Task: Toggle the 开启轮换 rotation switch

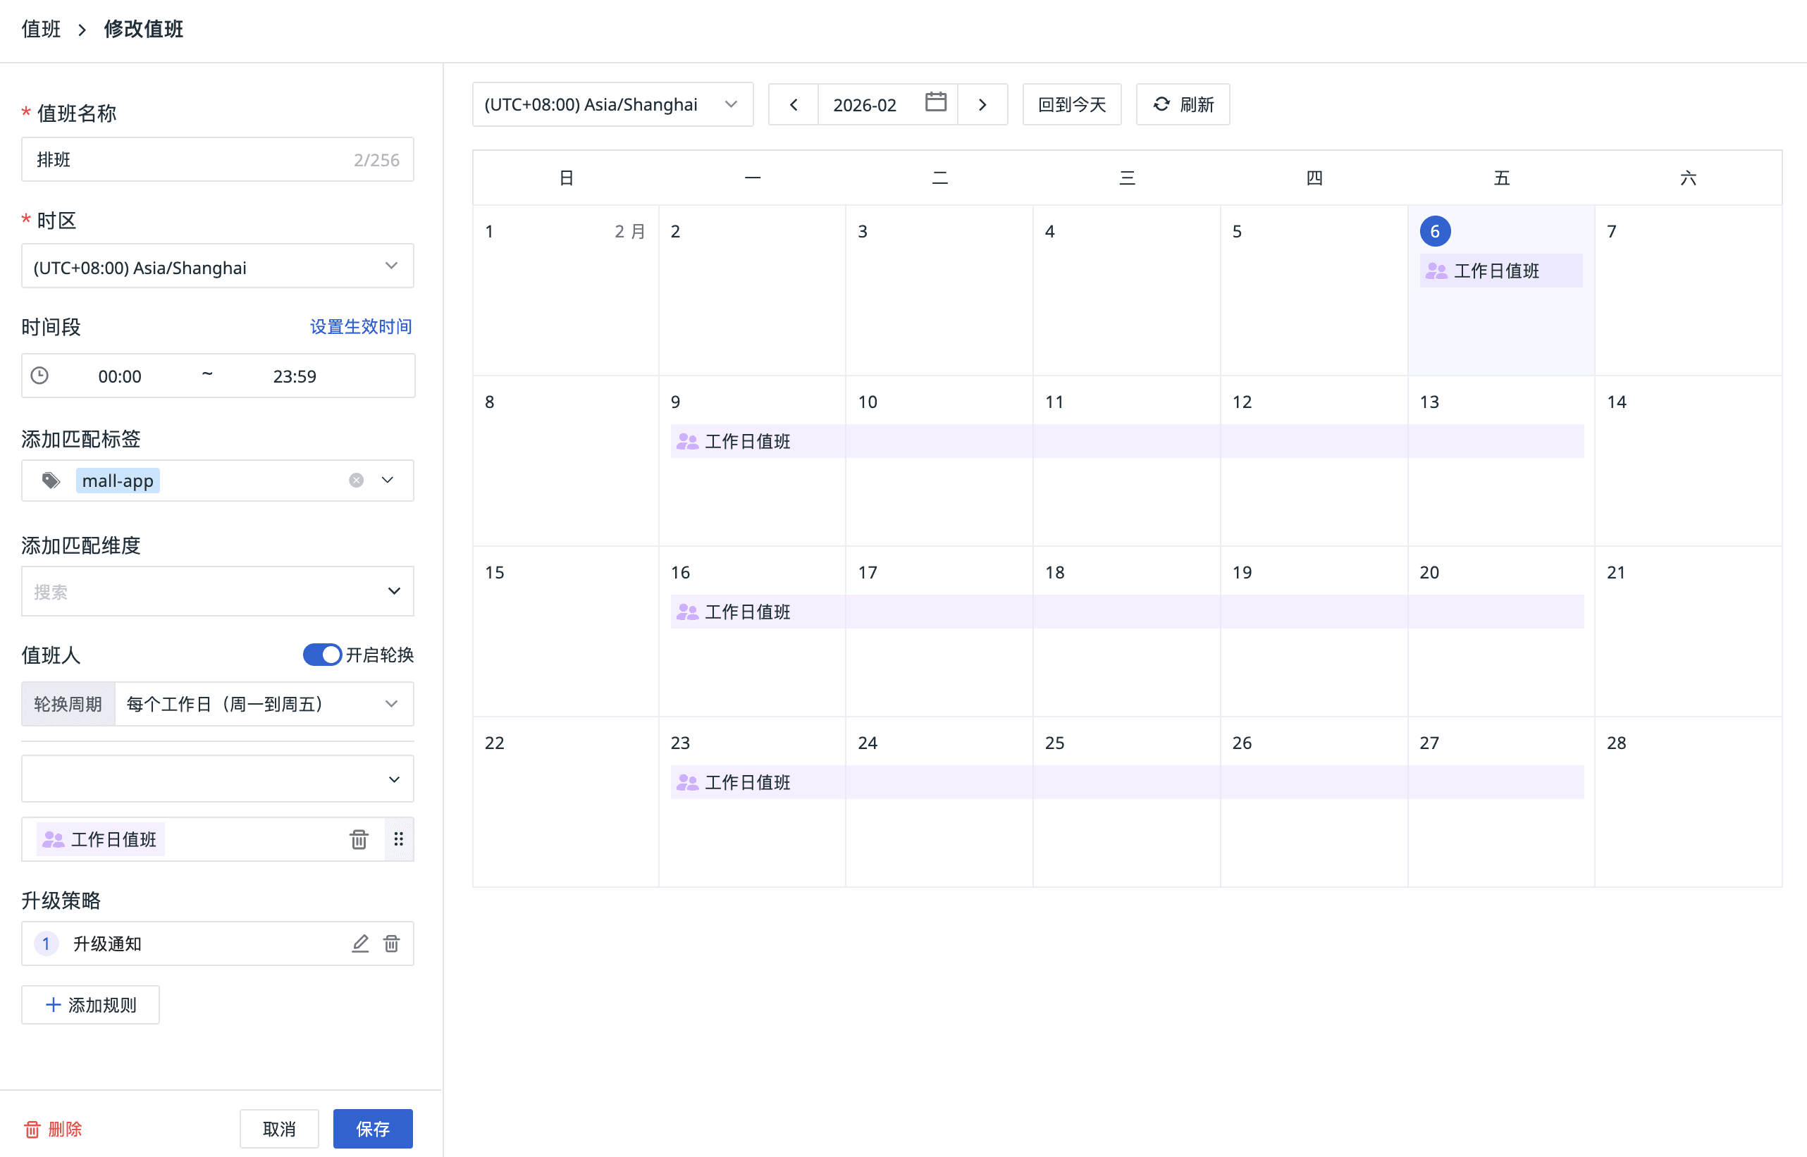Action: pos(322,655)
